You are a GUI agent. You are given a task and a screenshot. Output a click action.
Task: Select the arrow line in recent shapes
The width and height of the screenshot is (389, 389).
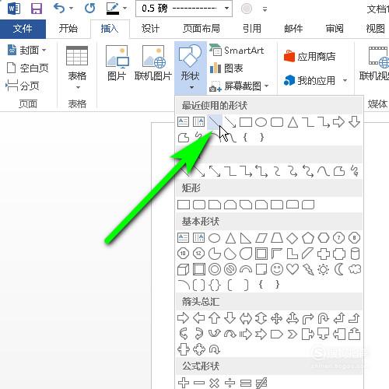tap(230, 122)
